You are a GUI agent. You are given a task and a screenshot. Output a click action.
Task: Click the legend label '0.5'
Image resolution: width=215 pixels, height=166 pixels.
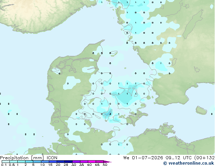pyautogui.click(x=12, y=165)
